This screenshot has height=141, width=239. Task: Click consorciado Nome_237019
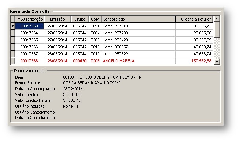tap(139, 26)
